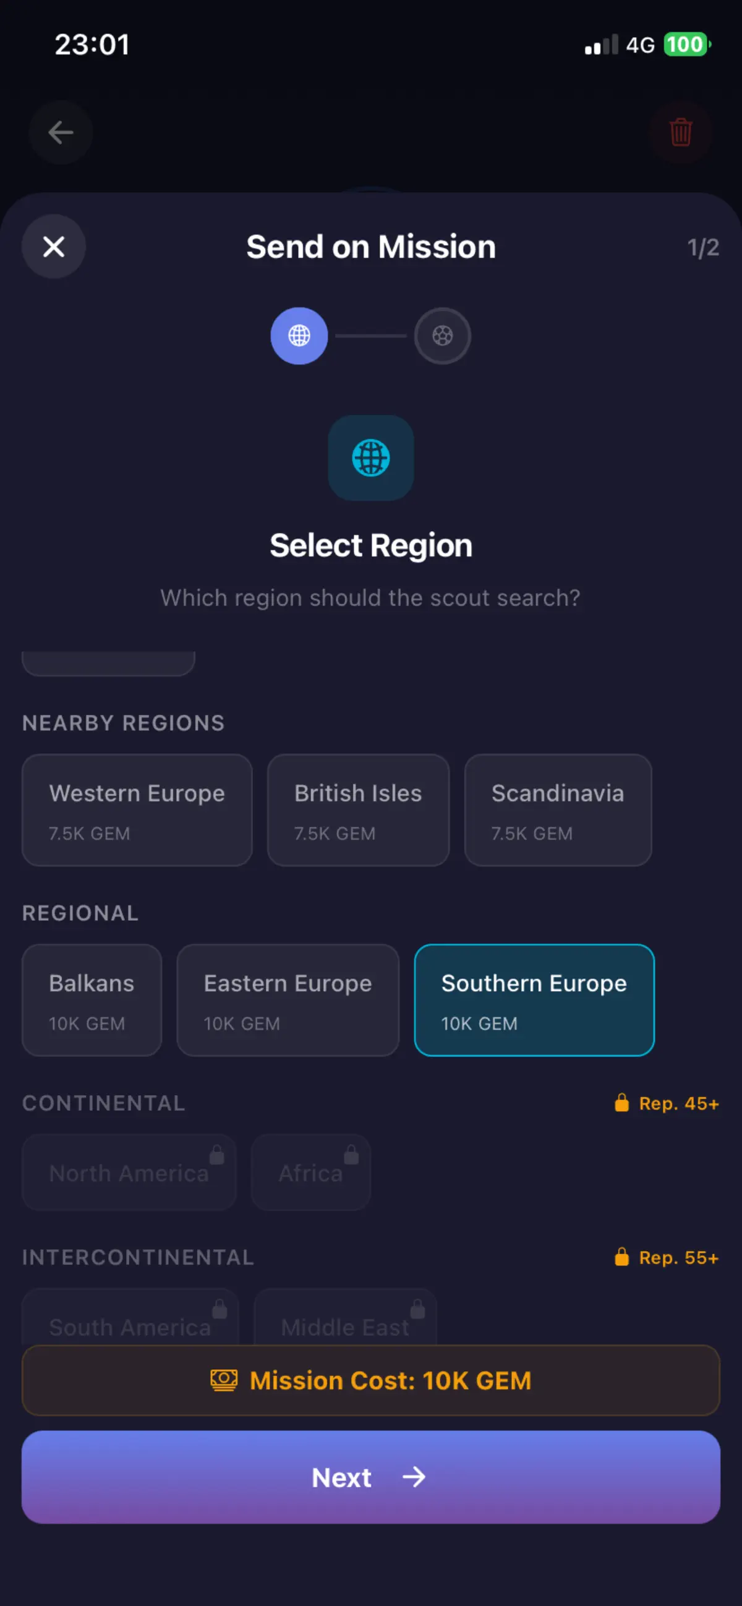Tap the mission cost money icon
Image resolution: width=742 pixels, height=1606 pixels.
pyautogui.click(x=224, y=1380)
